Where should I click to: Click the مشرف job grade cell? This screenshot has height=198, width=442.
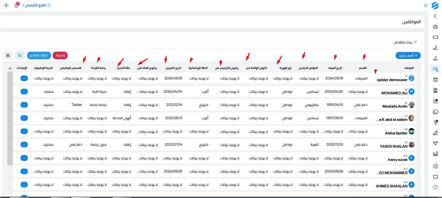pos(48,91)
